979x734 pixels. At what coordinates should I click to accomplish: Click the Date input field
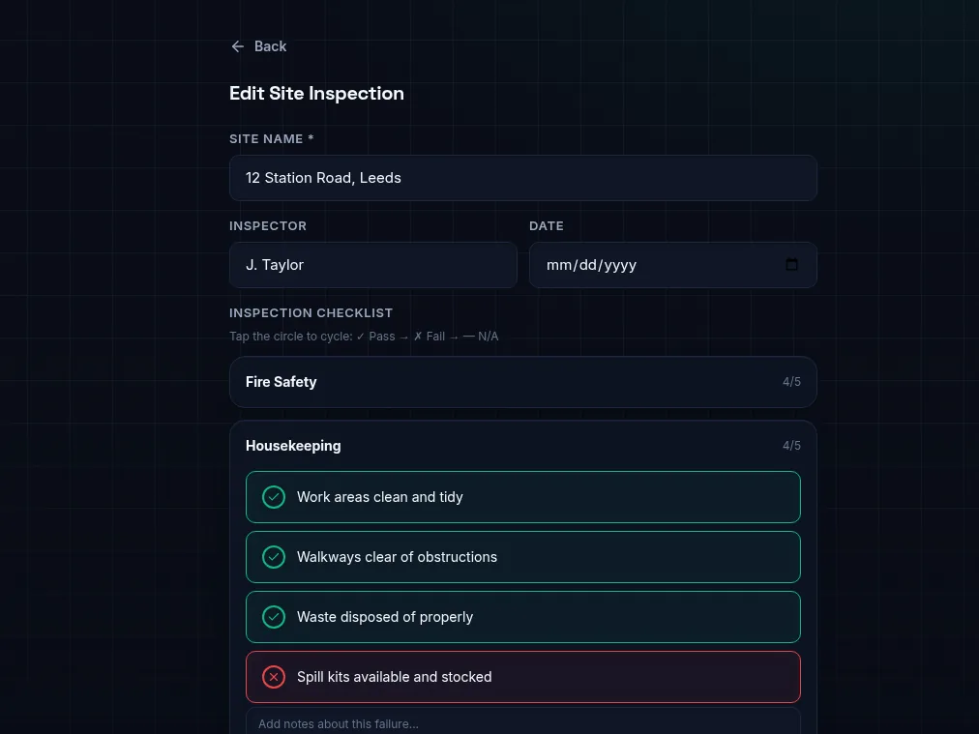click(x=673, y=265)
